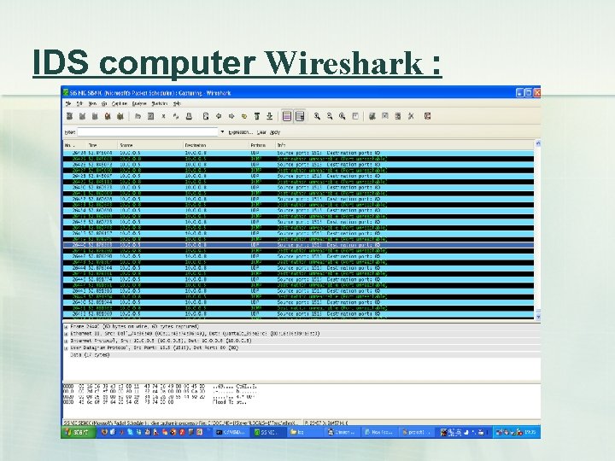615x461 pixels.
Task: Click inside the display filter input field
Action: [x=148, y=132]
